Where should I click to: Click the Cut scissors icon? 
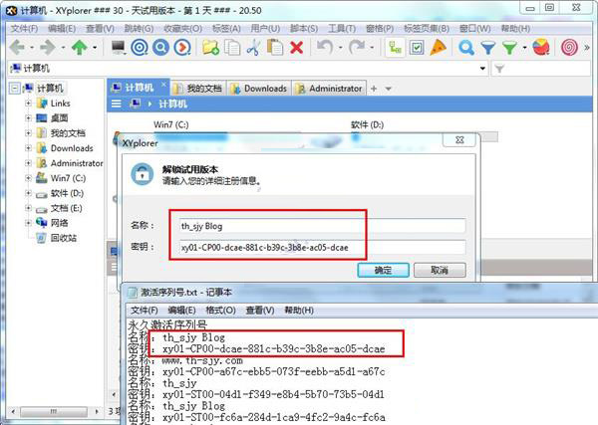[253, 48]
